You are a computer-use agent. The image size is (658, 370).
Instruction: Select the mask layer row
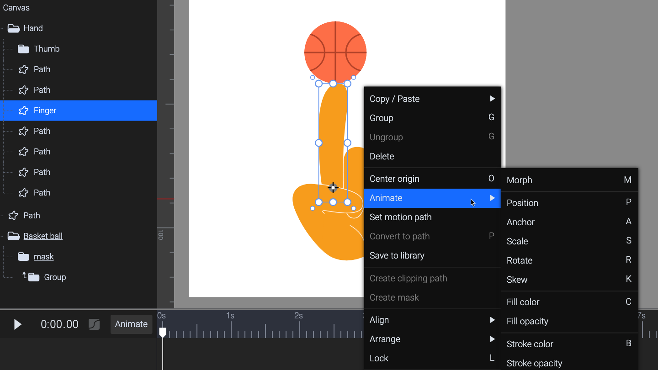[x=79, y=257]
